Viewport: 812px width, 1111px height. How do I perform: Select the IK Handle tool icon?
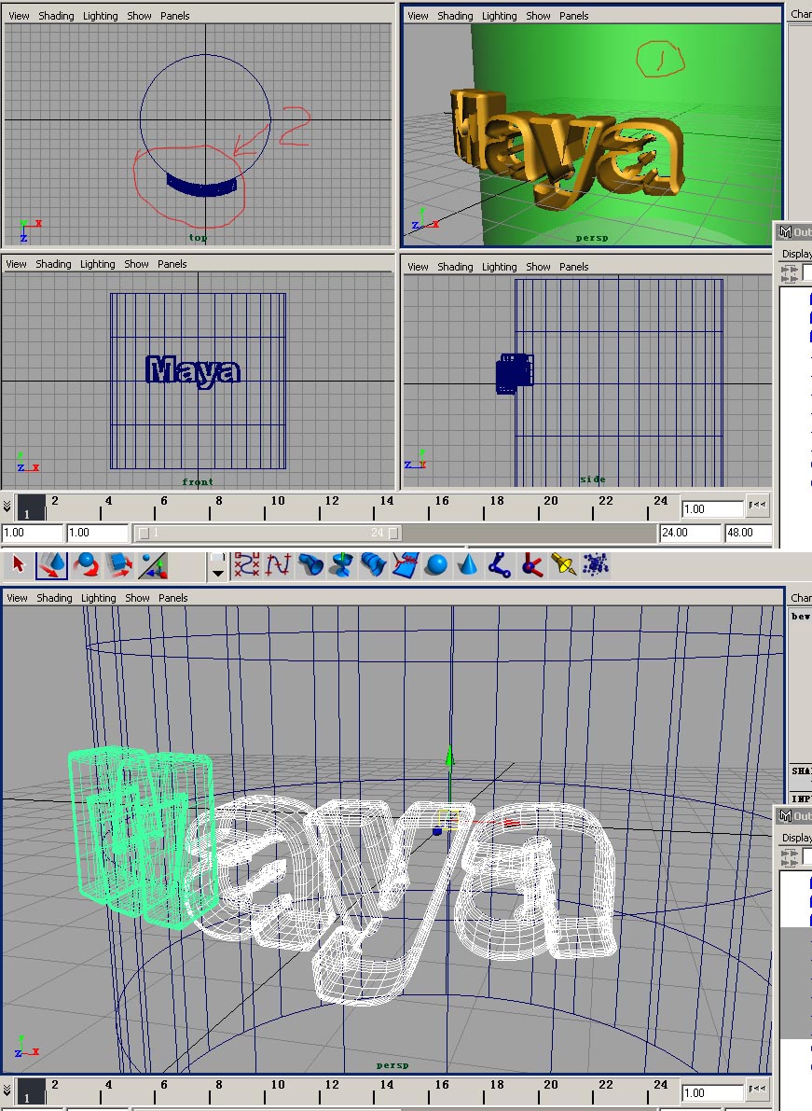click(x=531, y=565)
